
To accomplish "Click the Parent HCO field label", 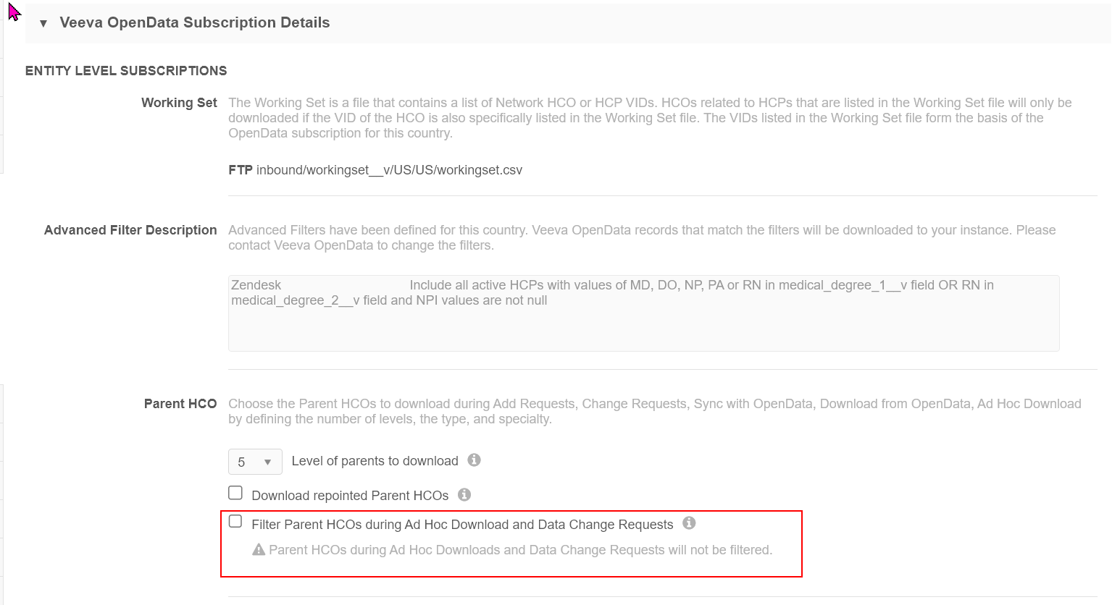I will coord(180,404).
